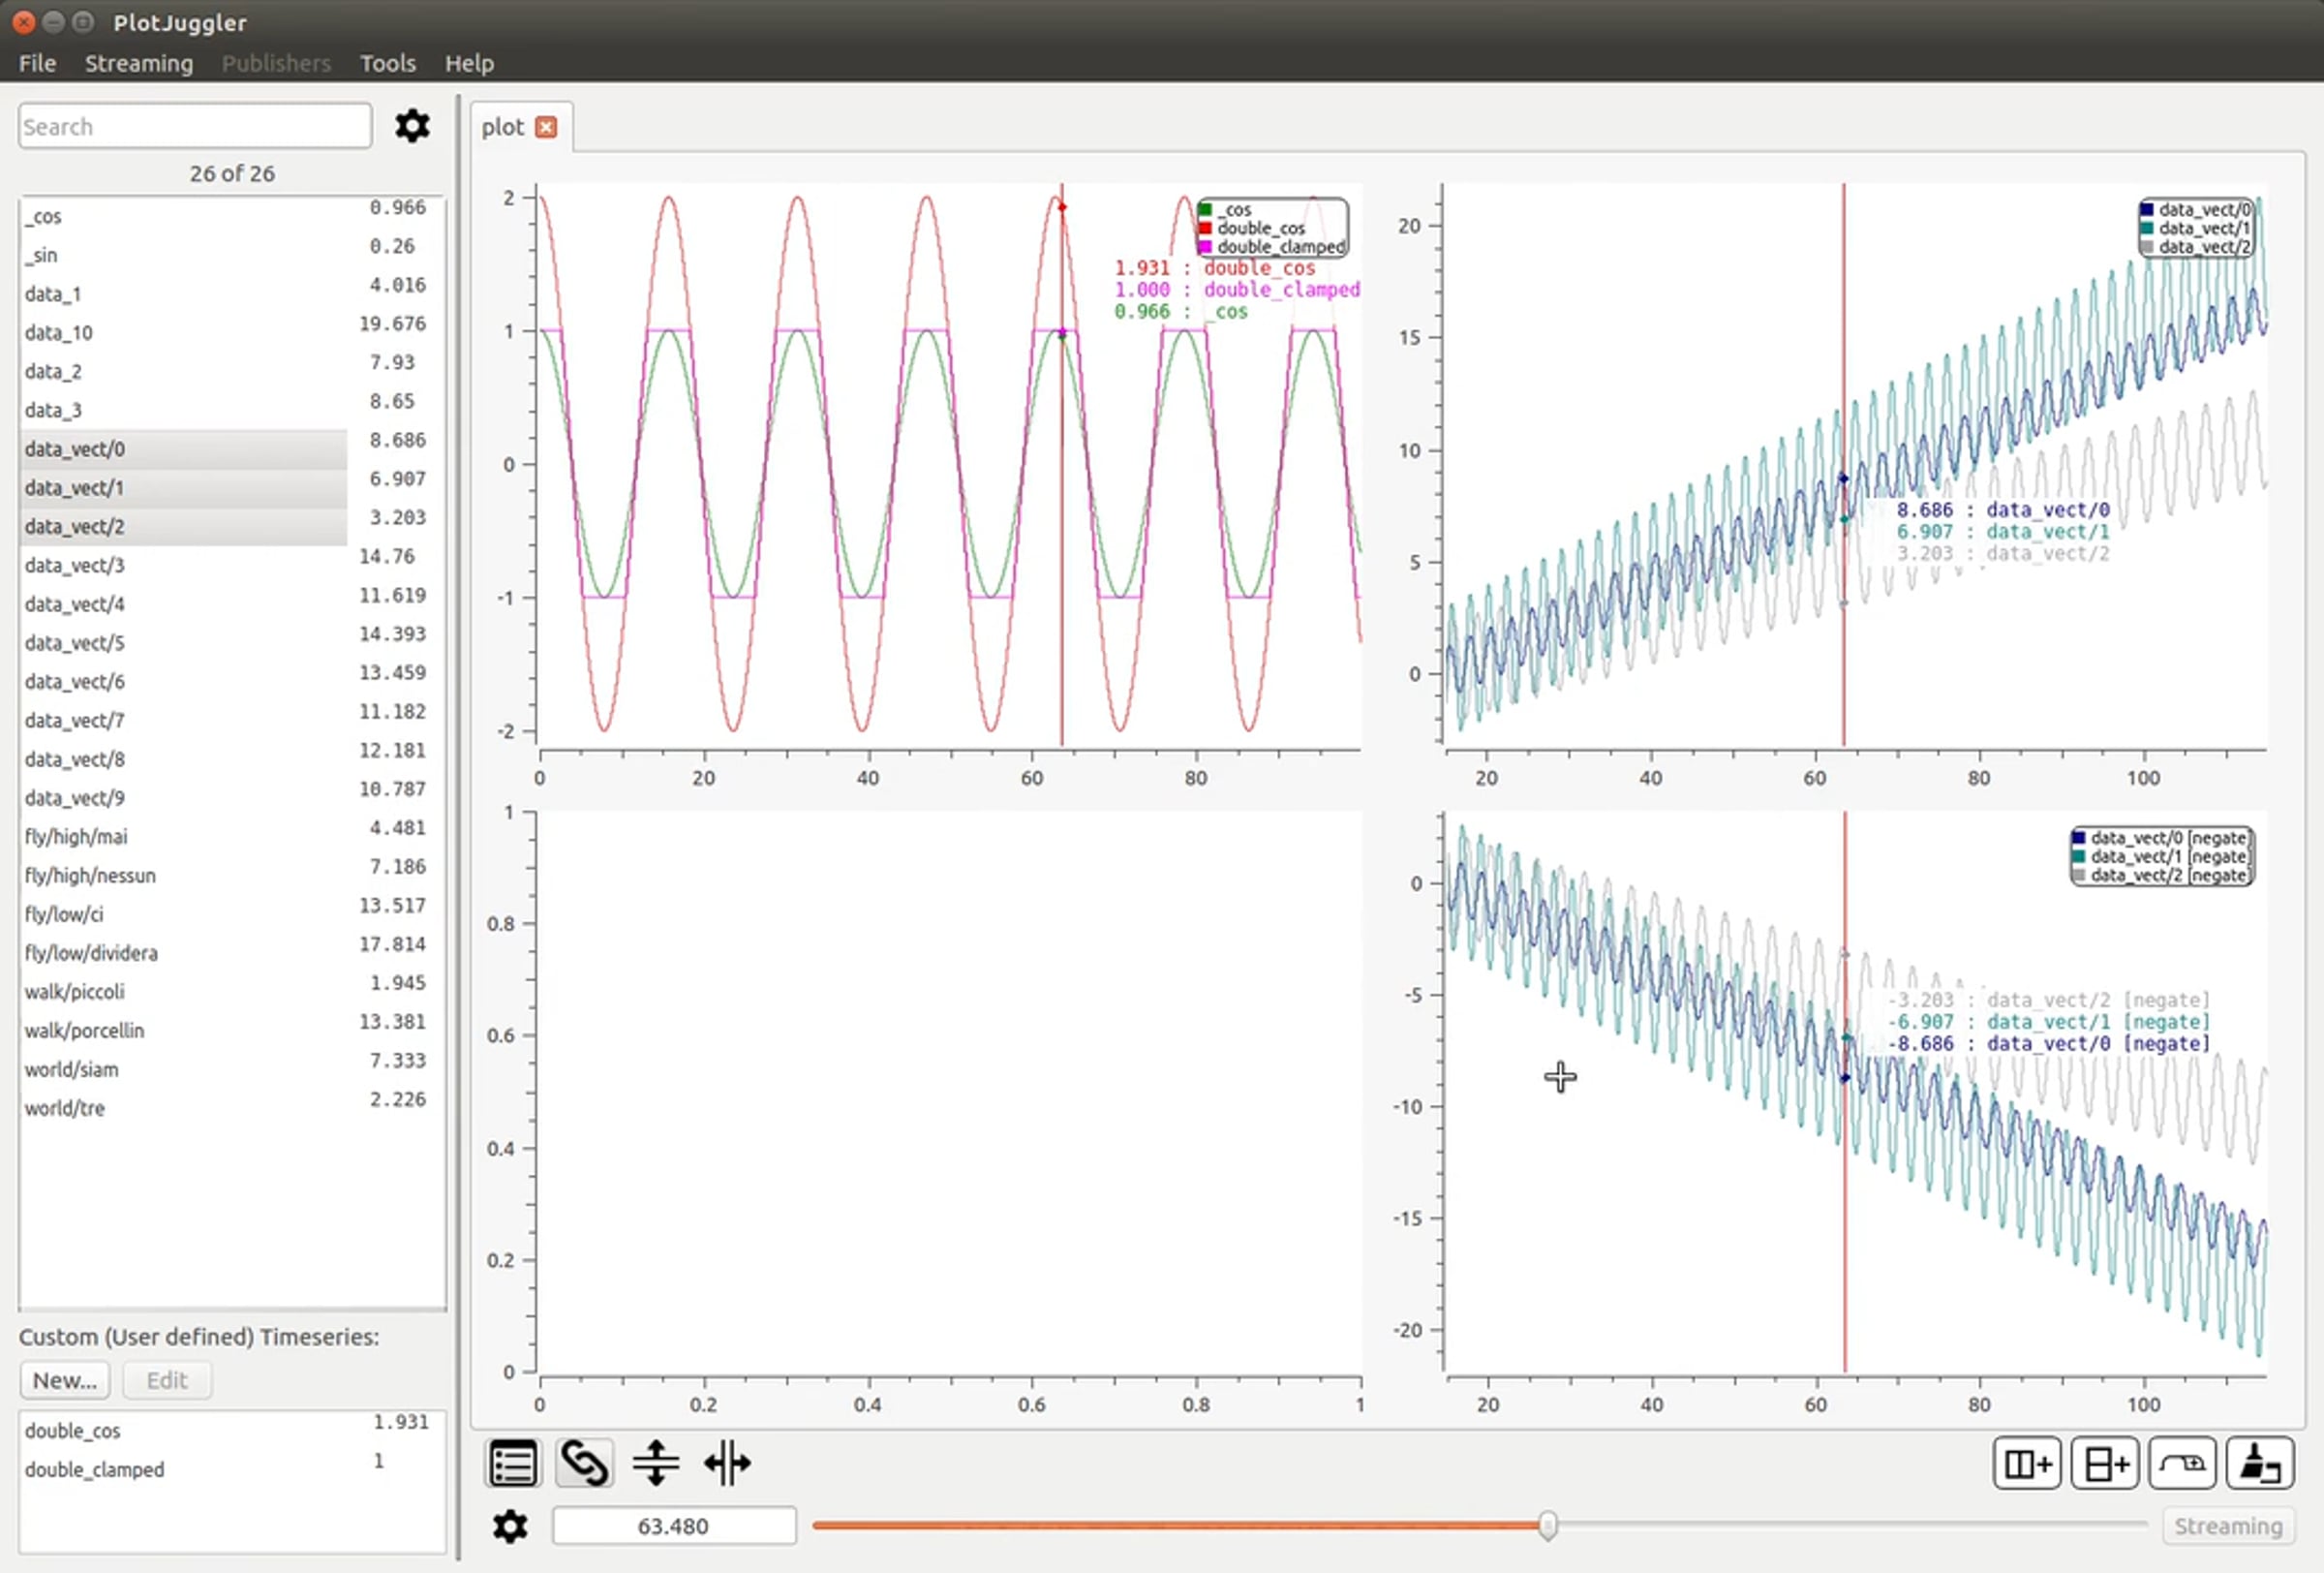
Task: Click data_vect/0 legend entry in top-right plot
Action: point(2196,209)
